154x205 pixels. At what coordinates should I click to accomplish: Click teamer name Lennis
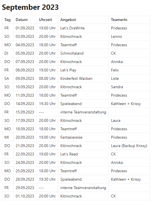click(x=116, y=36)
